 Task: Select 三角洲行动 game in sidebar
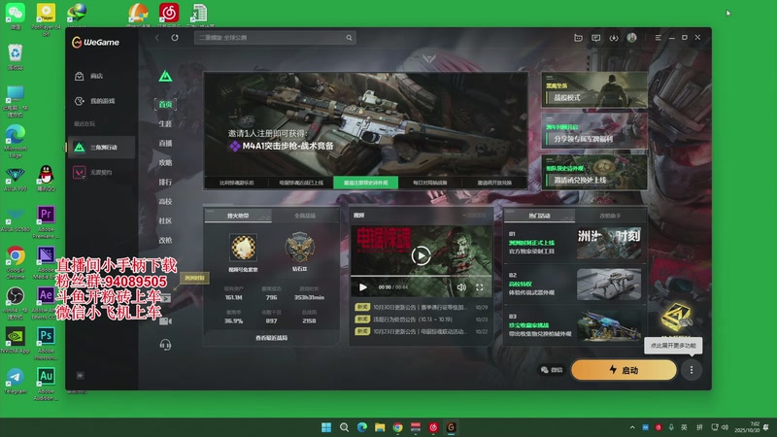click(x=101, y=148)
